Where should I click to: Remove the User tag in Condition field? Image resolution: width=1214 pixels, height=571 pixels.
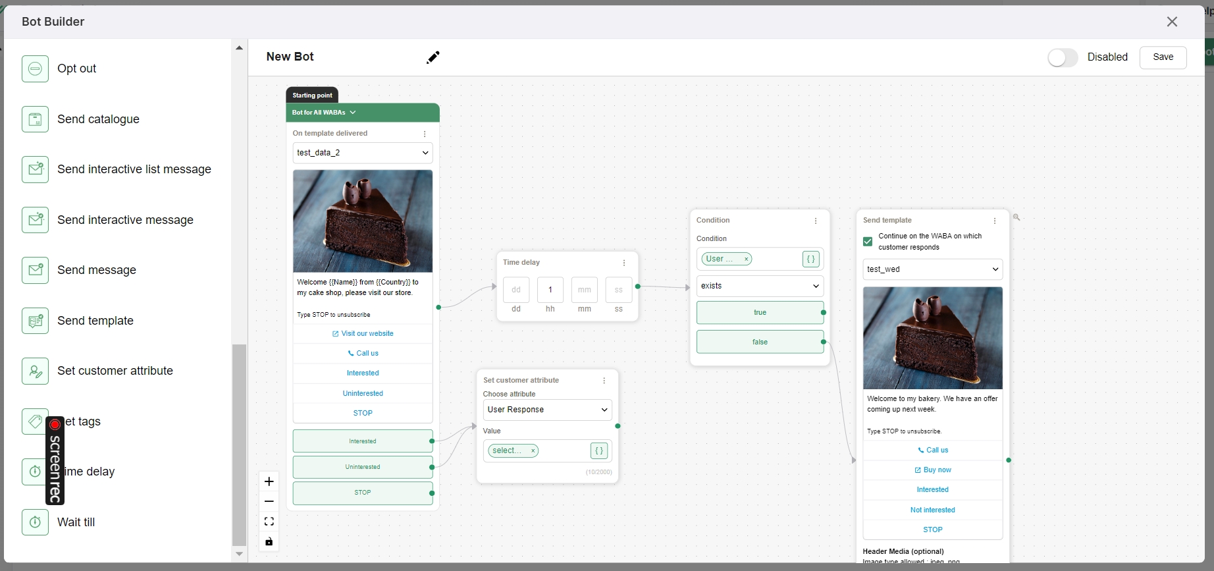747,259
